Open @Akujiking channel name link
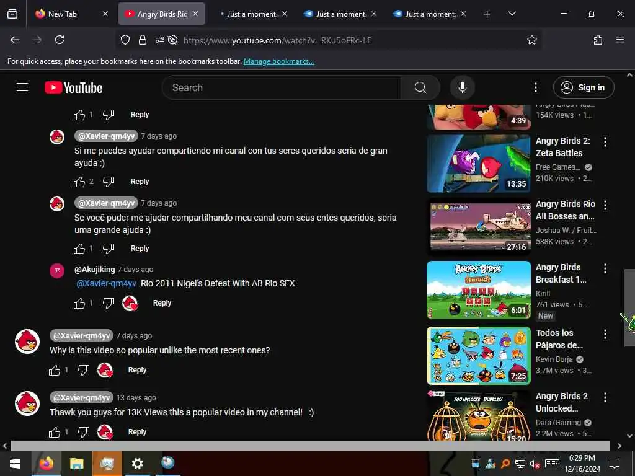 tap(95, 270)
